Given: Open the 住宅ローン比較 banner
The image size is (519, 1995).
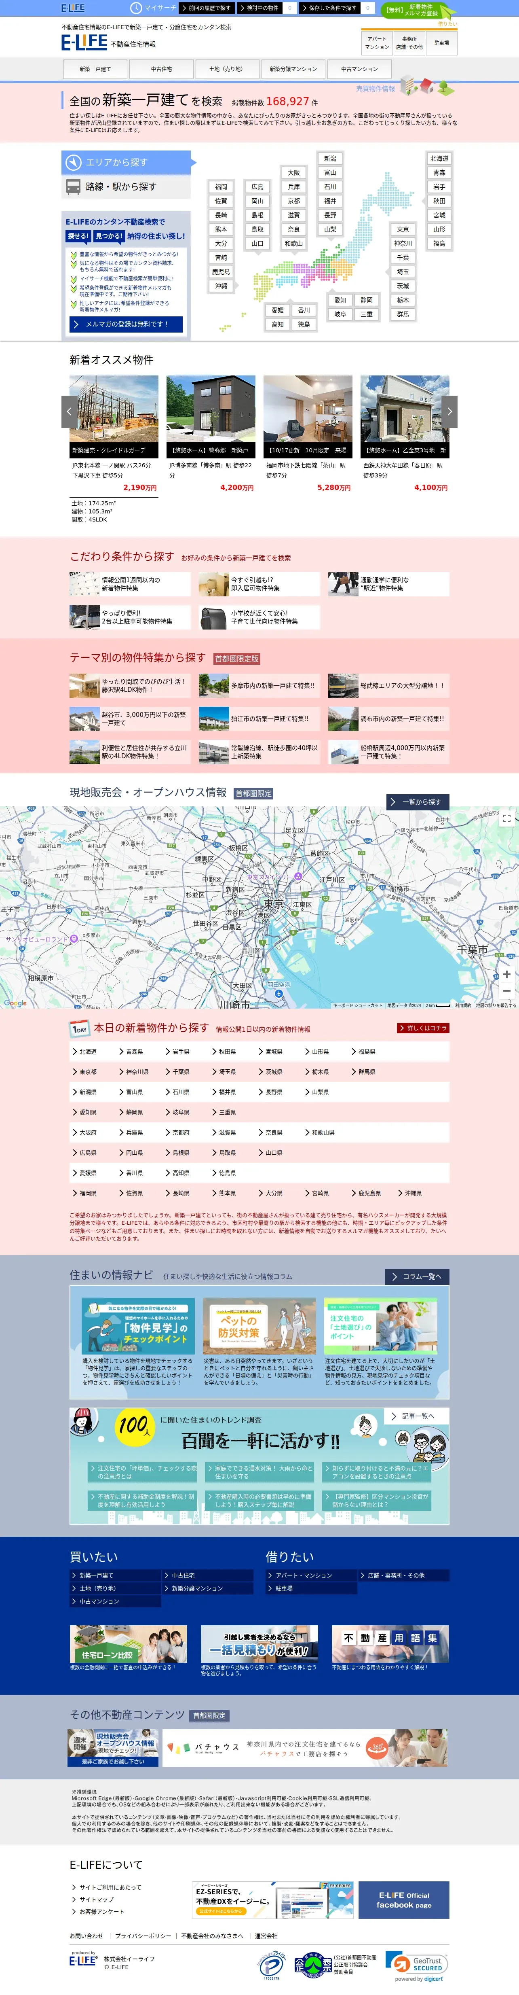Looking at the screenshot, I should (129, 1644).
